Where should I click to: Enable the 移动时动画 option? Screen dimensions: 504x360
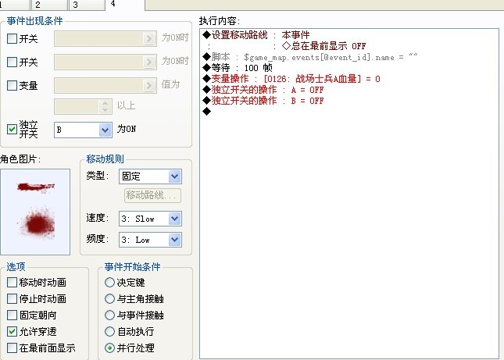[x=12, y=282]
